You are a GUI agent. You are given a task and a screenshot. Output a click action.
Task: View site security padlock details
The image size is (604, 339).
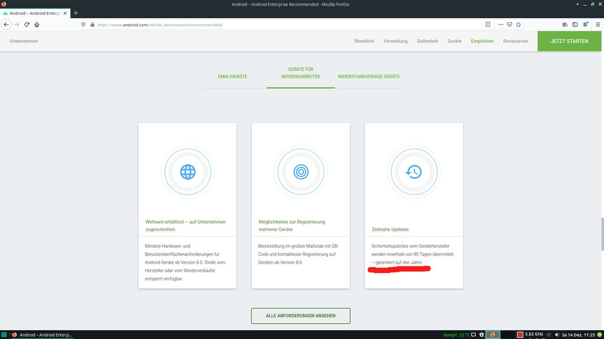92,25
